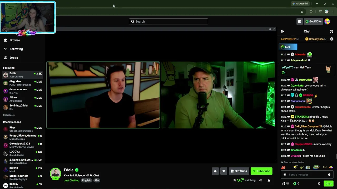The width and height of the screenshot is (337, 189).
Task: Open chat settings gear icon
Action: pos(319,183)
